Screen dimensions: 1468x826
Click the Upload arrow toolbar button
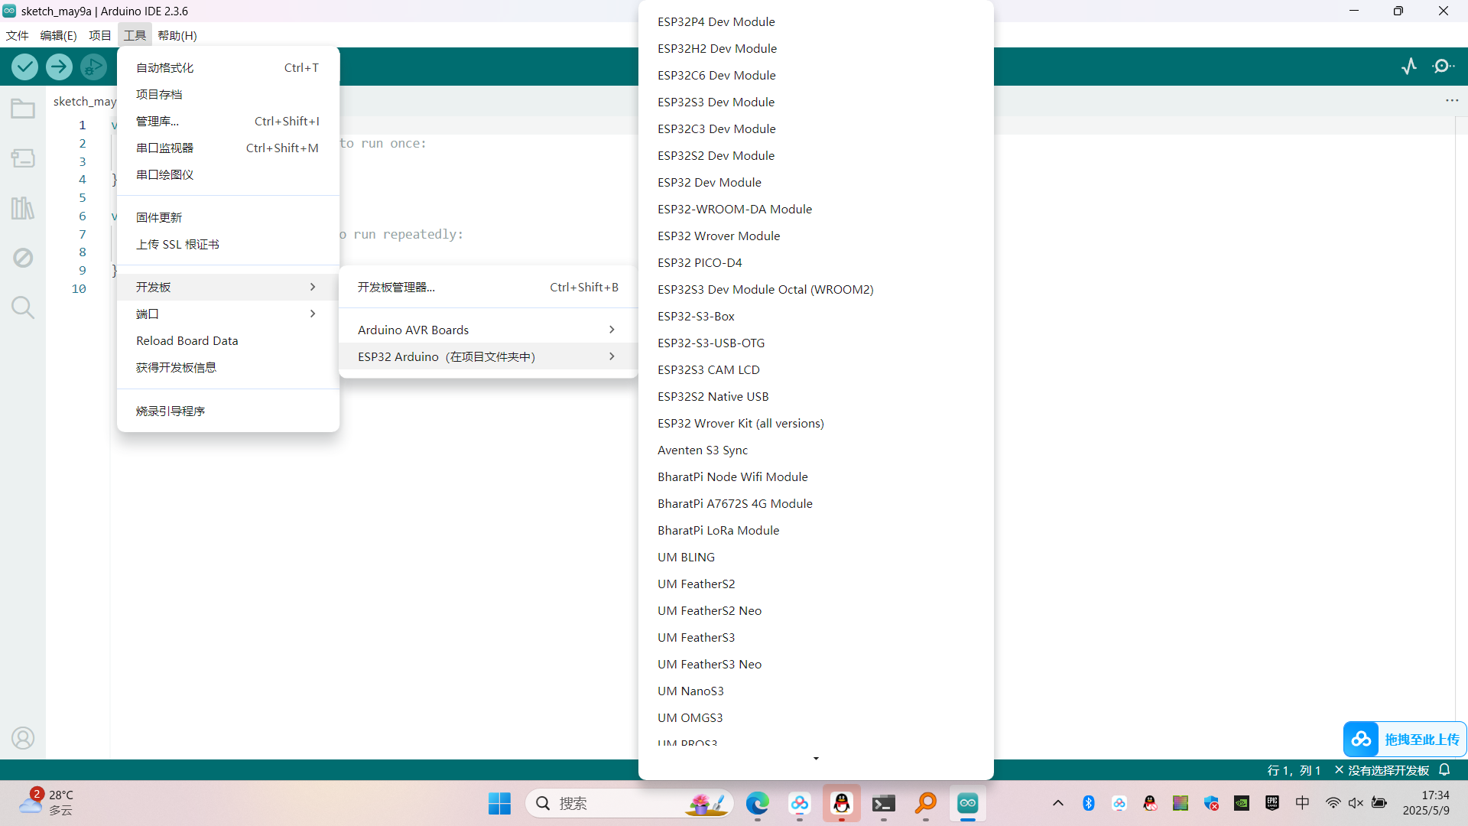59,67
